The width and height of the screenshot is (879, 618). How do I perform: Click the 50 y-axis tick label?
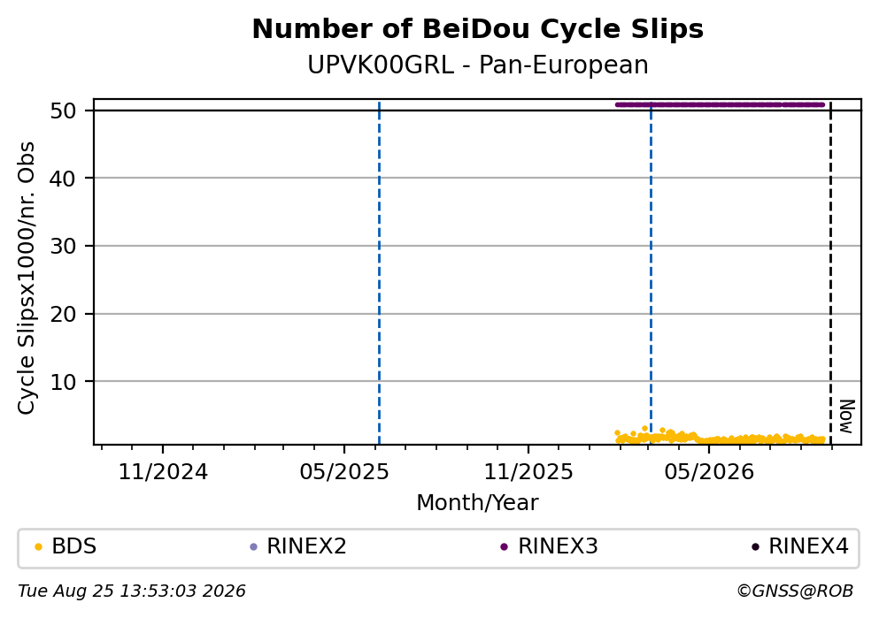pos(63,111)
